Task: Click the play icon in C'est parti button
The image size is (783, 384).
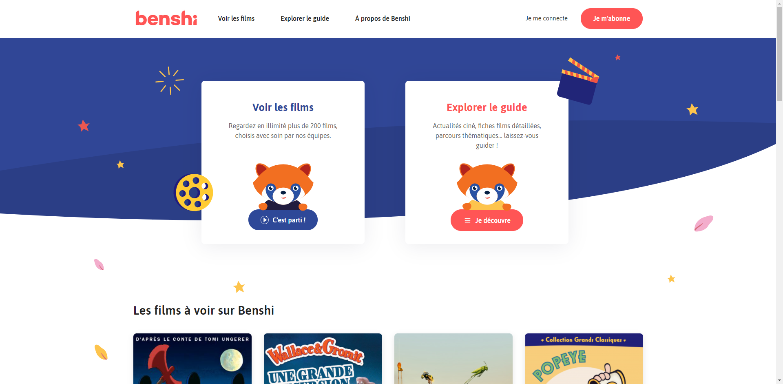Action: pyautogui.click(x=265, y=220)
